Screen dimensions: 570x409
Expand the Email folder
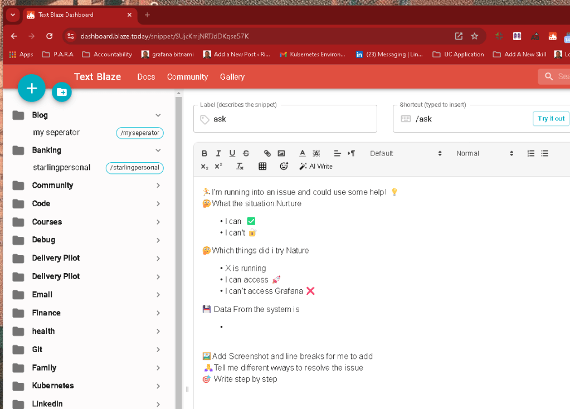coord(158,294)
